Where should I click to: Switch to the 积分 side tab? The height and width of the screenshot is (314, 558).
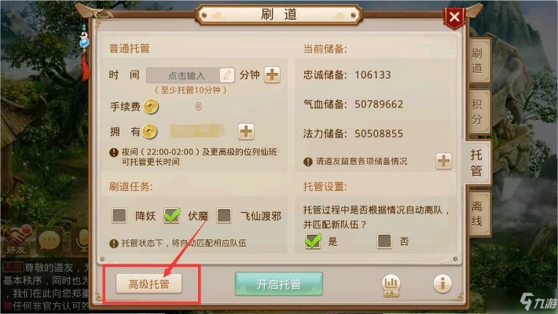pos(479,111)
